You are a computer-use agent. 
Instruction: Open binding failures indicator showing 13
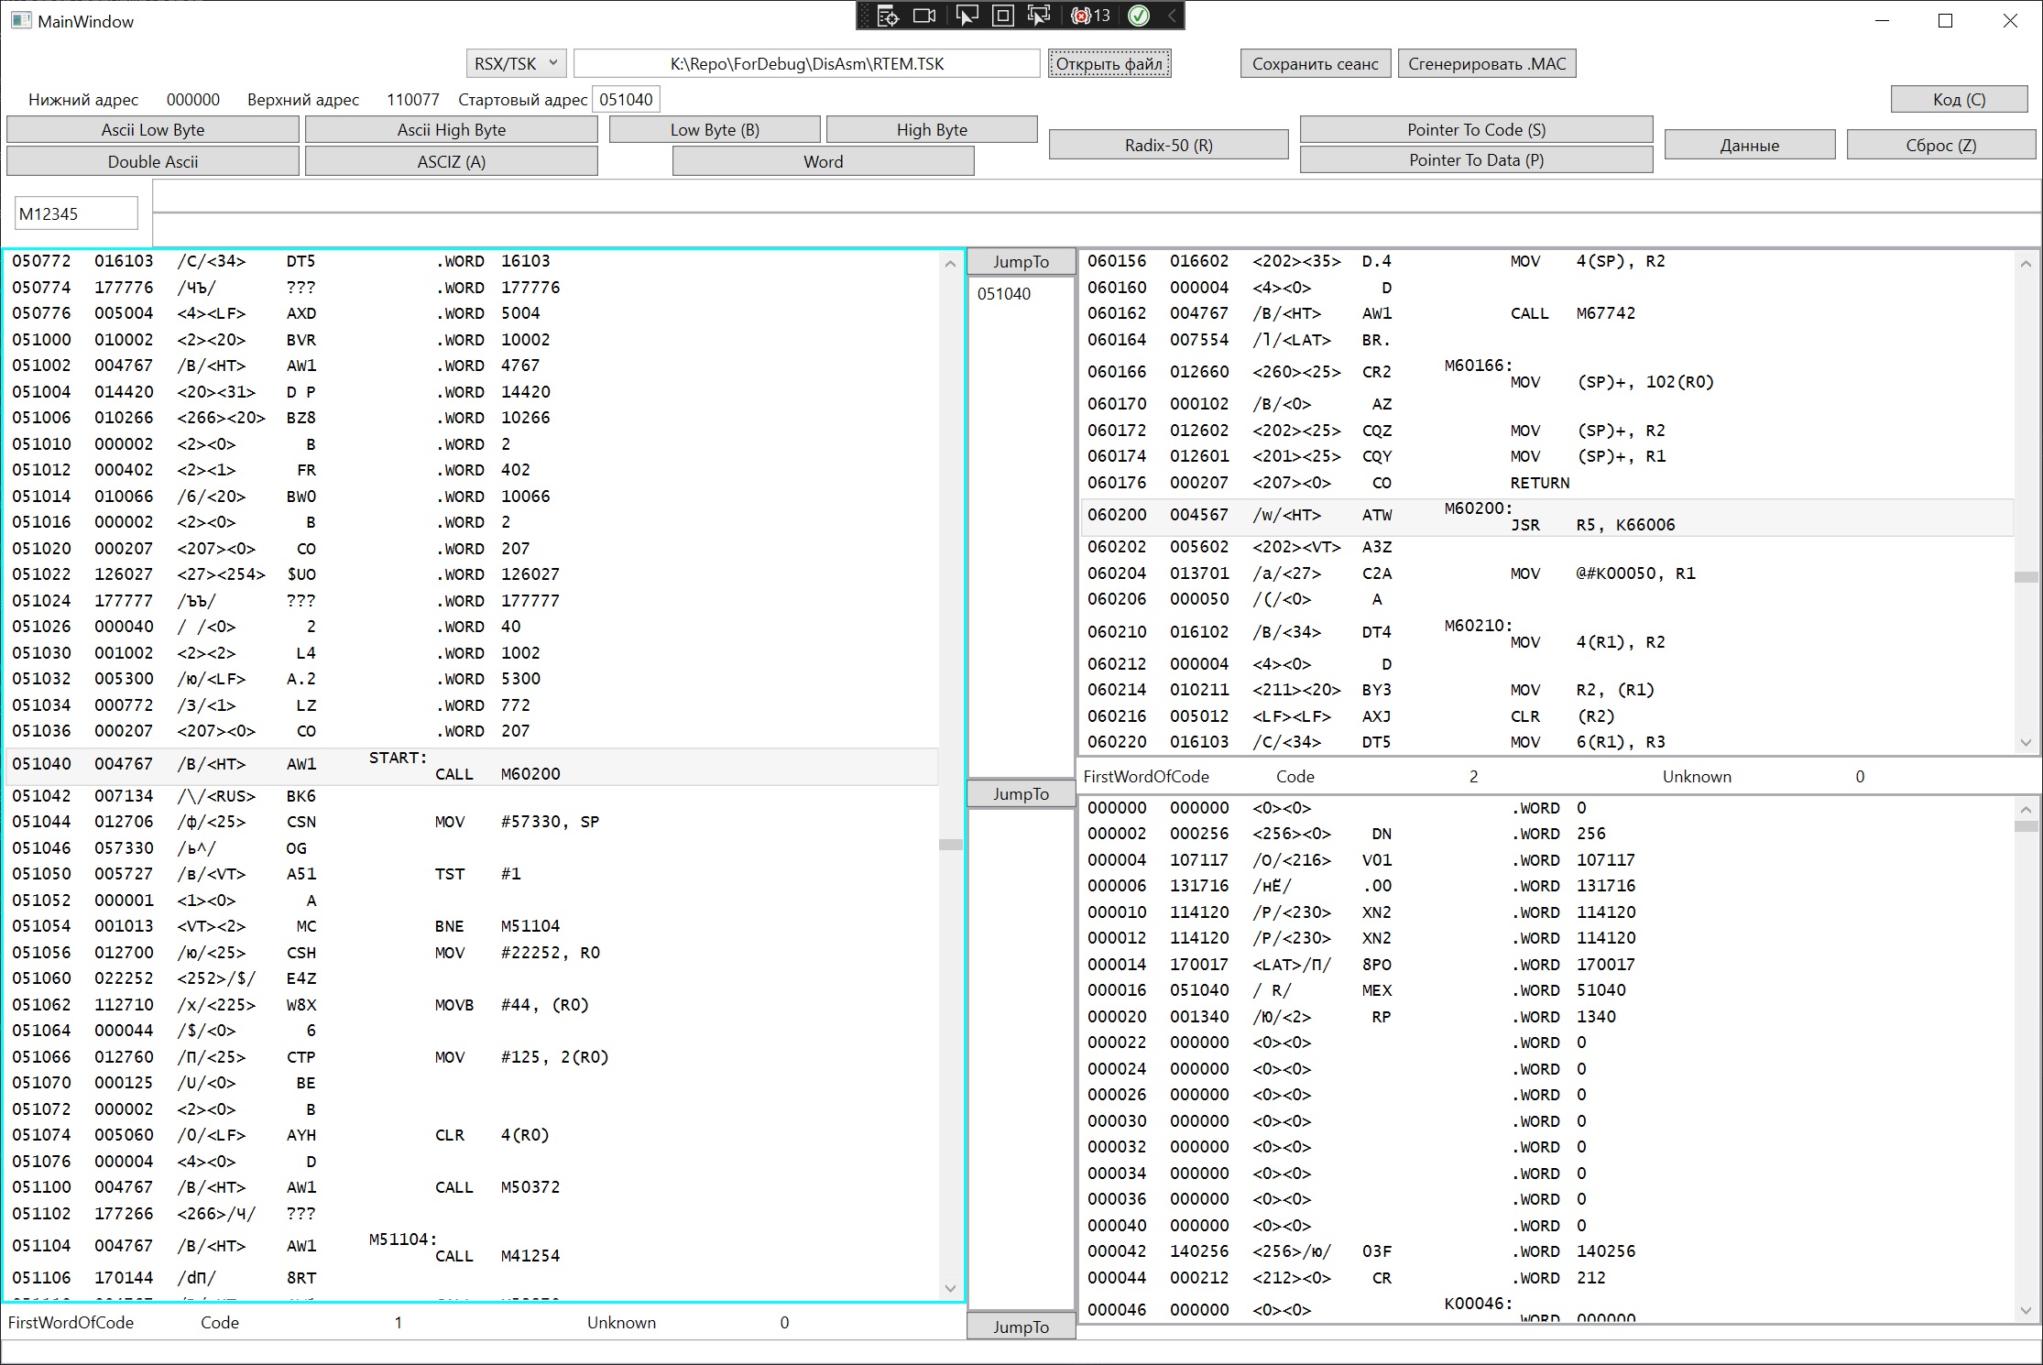(1091, 16)
